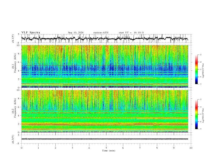Click the ch.3(V) axis label
This screenshot has height=166, width=215.
(13, 139)
